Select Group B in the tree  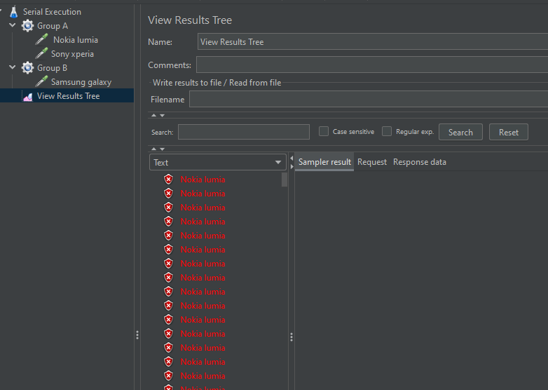(x=52, y=68)
